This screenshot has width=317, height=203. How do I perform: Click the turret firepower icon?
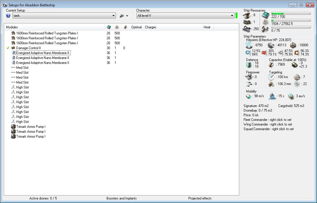tap(249, 77)
